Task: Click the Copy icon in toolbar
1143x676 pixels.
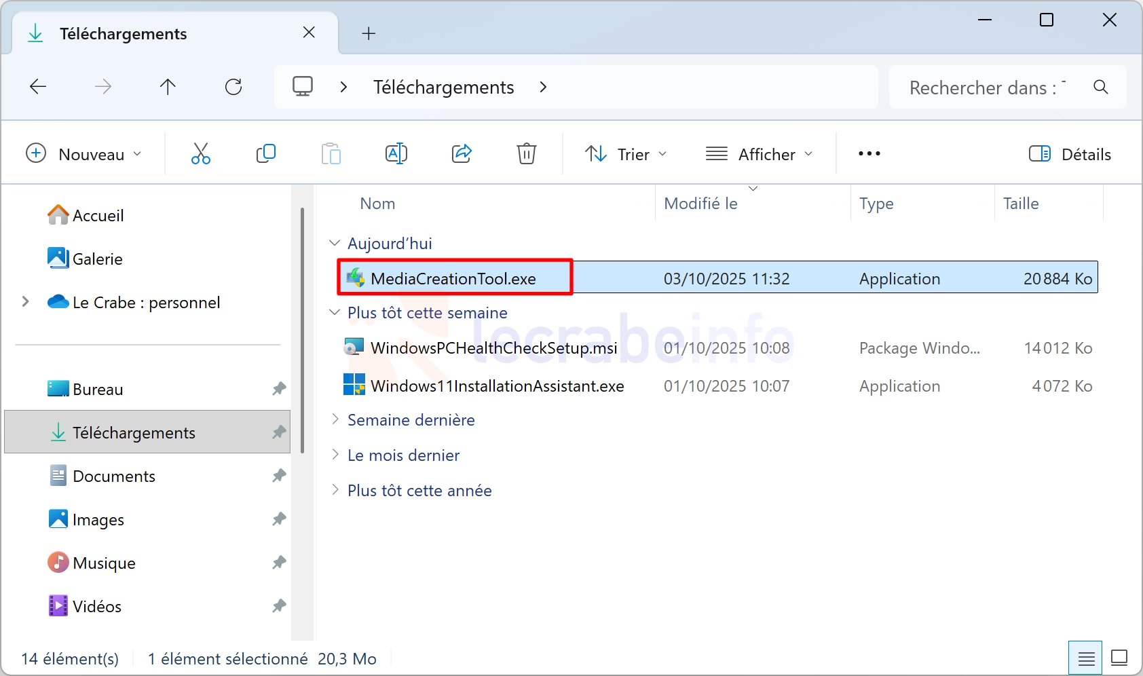Action: pyautogui.click(x=265, y=154)
